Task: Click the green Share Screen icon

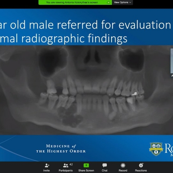Action: point(86,165)
